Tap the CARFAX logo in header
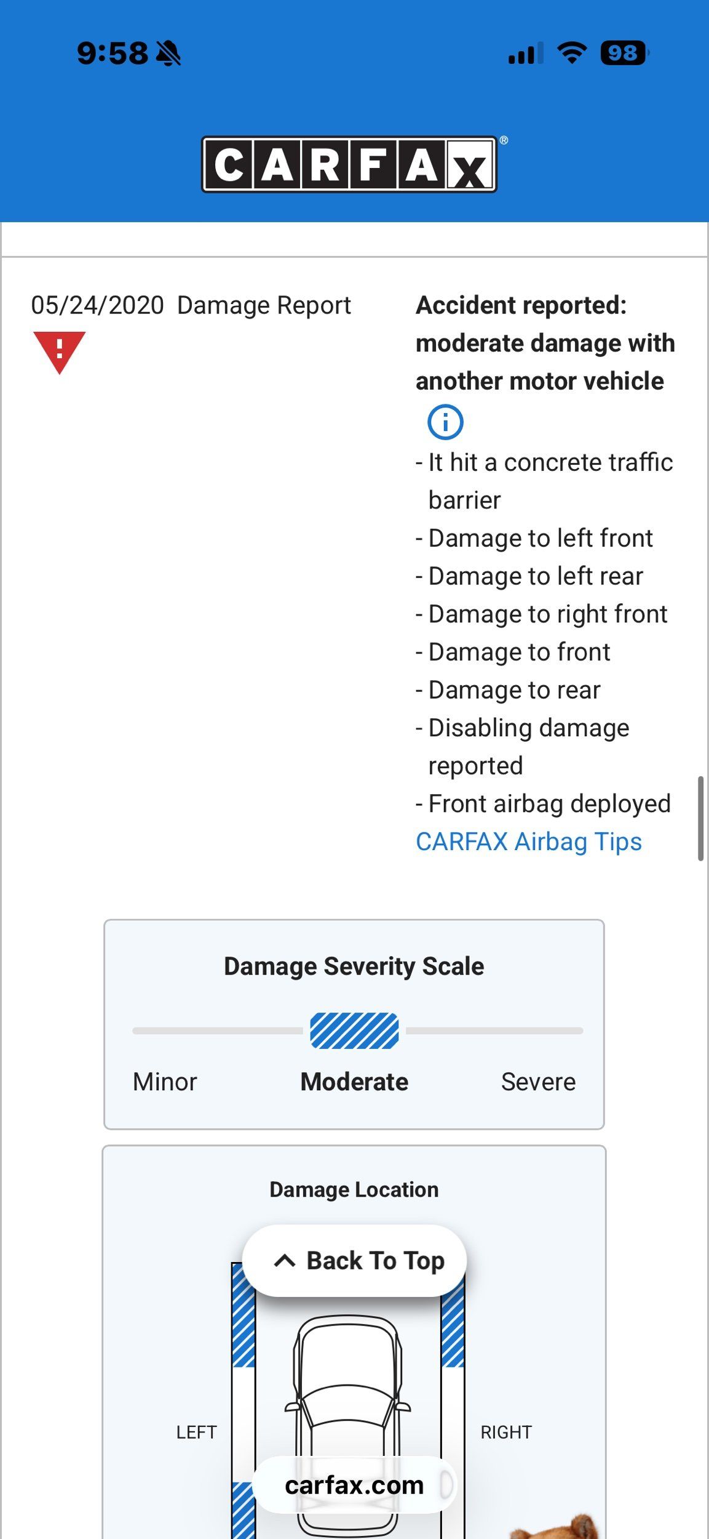Screen dimensions: 709x1539 (349, 164)
